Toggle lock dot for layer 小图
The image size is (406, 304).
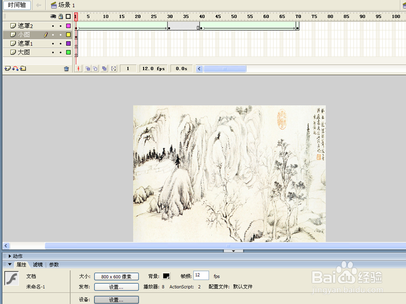(60, 34)
